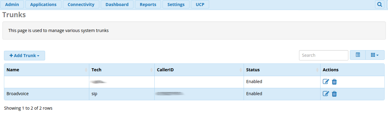
Task: Delete the first unnamed trunk row
Action: [x=334, y=82]
